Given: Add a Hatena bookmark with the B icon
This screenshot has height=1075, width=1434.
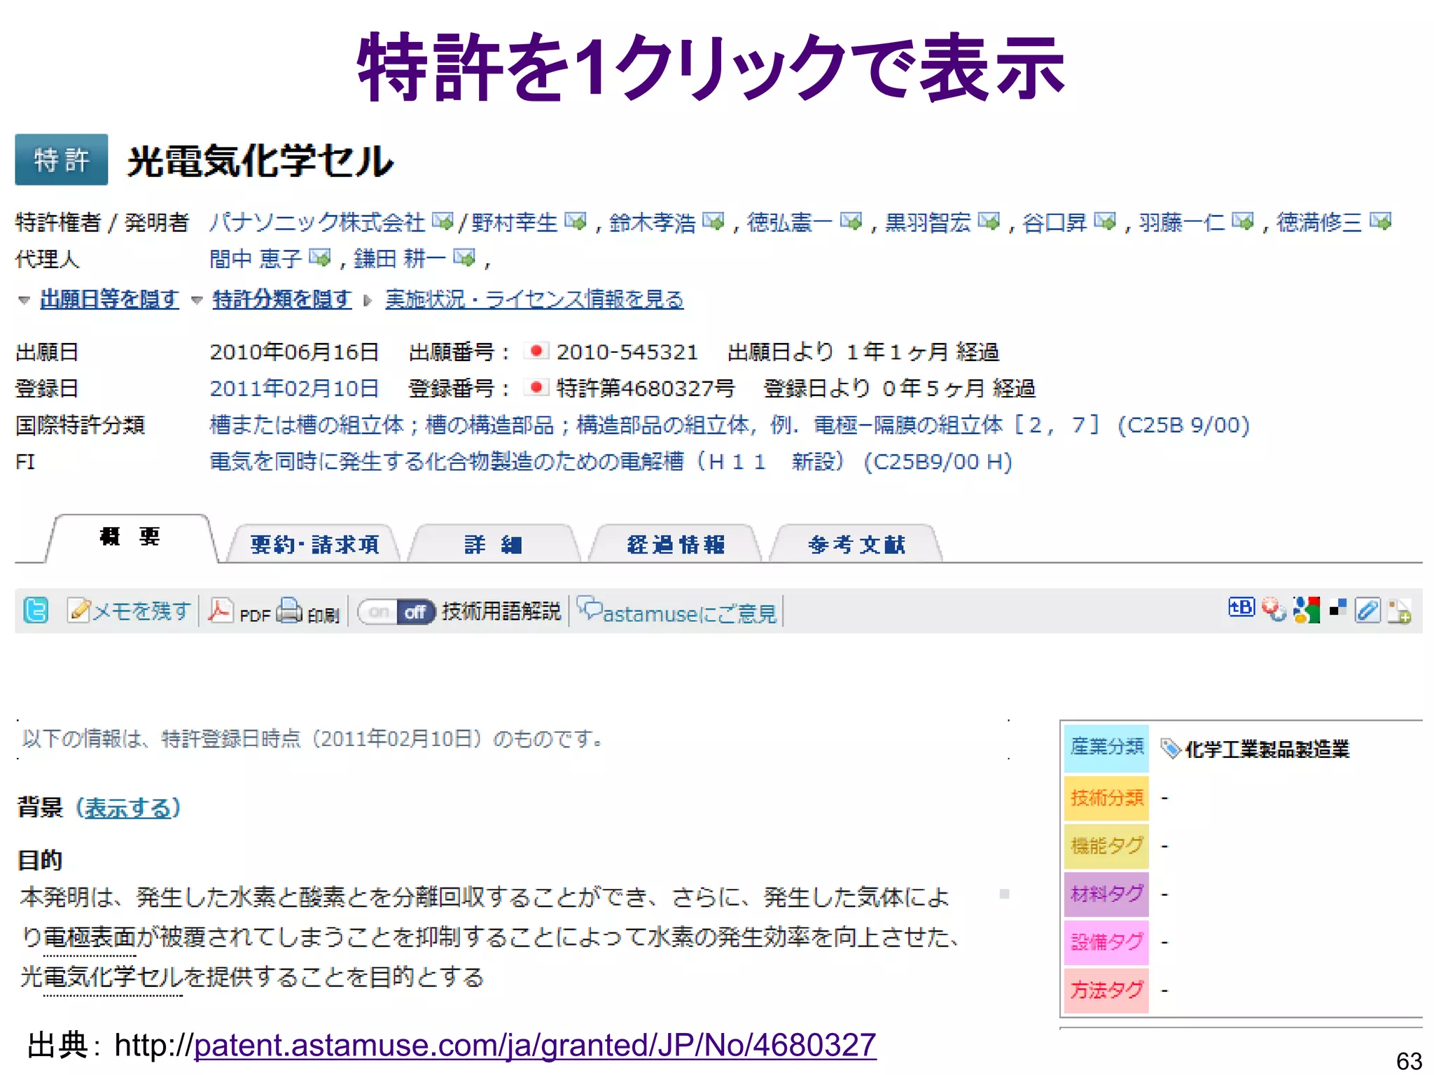Looking at the screenshot, I should click(x=1241, y=607).
